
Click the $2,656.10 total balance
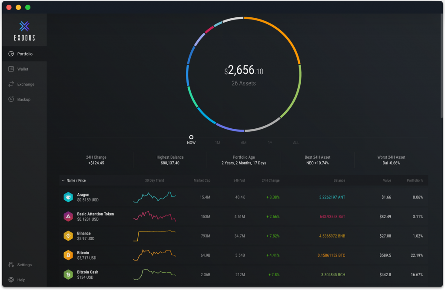point(243,70)
